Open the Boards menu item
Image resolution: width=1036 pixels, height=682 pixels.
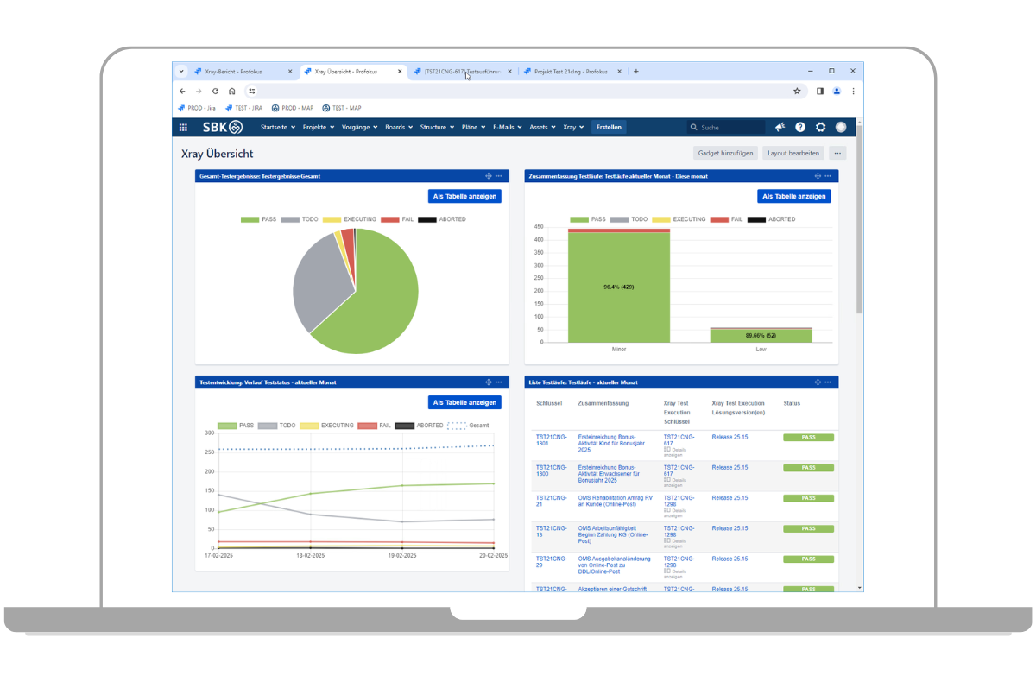(x=396, y=127)
